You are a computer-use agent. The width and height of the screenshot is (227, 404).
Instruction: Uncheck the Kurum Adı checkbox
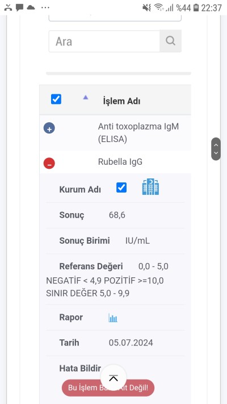121,188
